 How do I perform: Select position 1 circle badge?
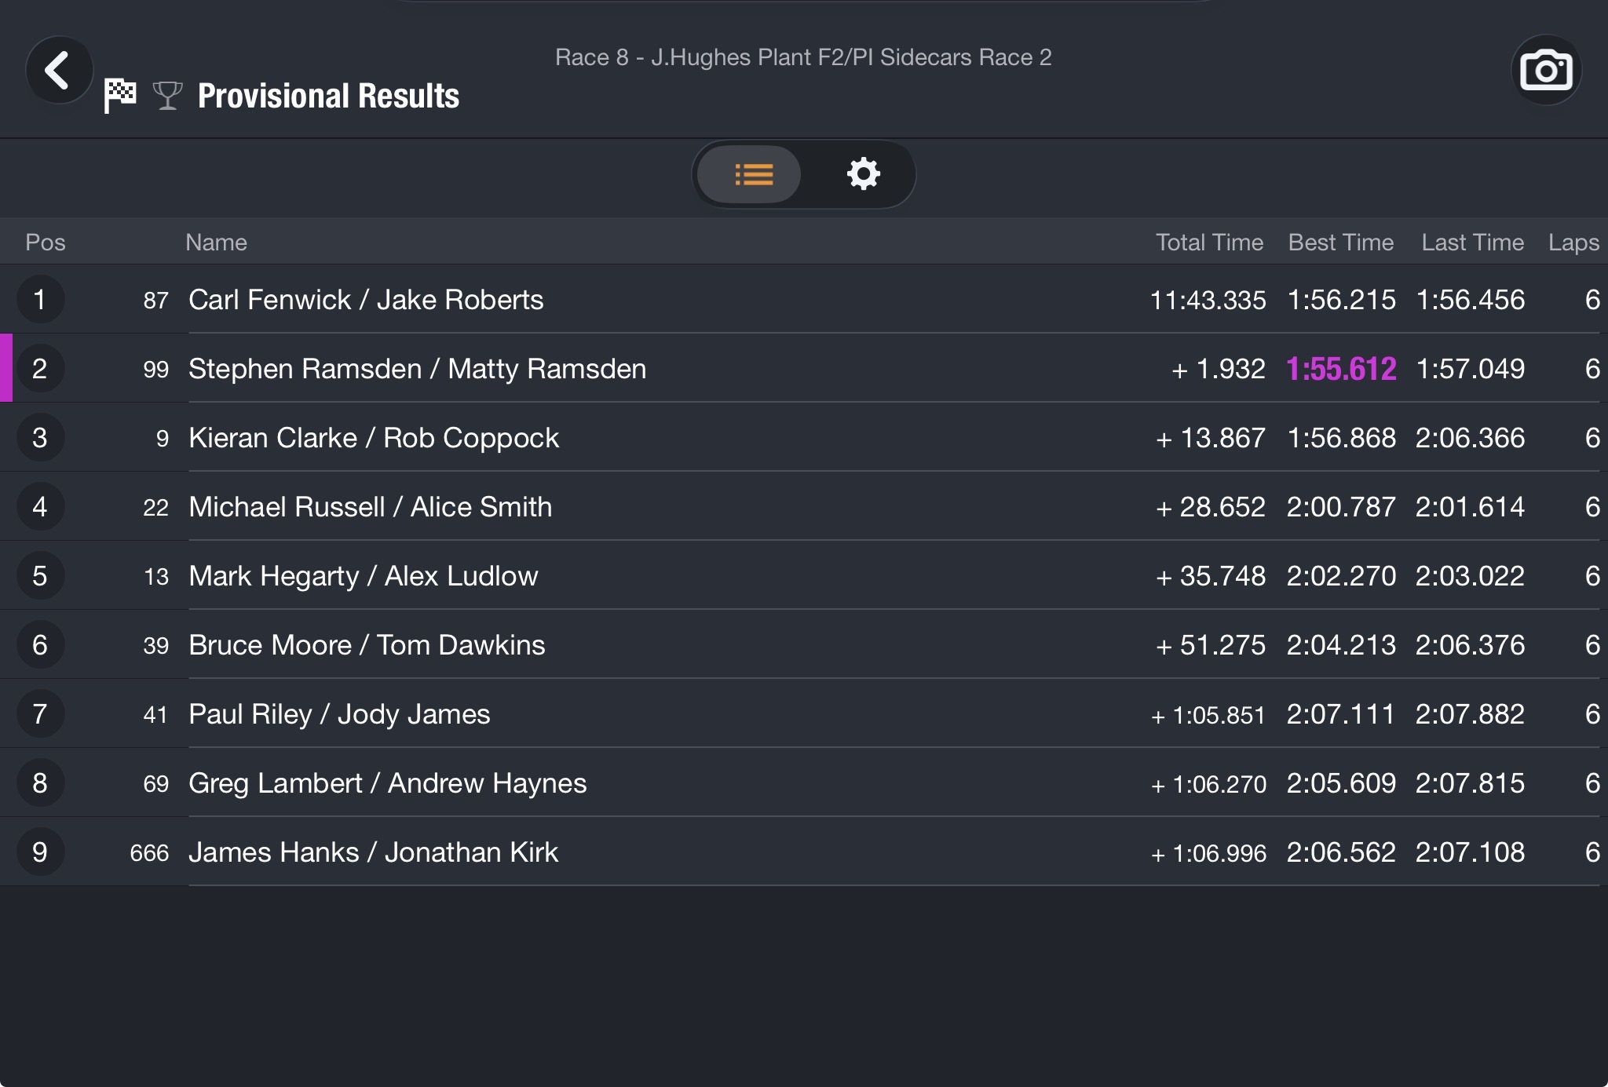(x=40, y=300)
